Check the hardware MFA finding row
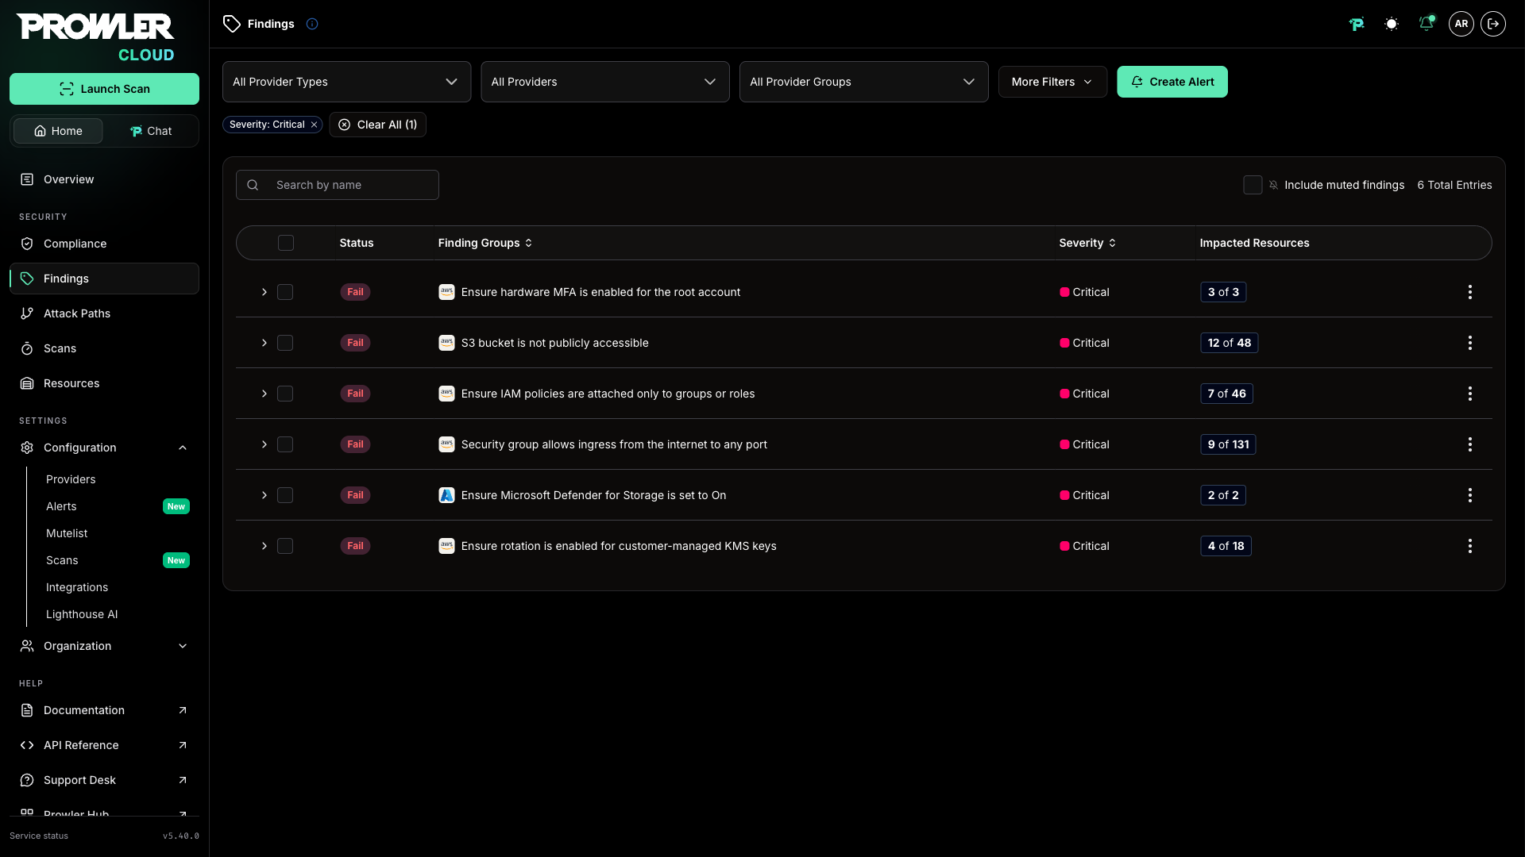Image resolution: width=1525 pixels, height=857 pixels. click(285, 292)
